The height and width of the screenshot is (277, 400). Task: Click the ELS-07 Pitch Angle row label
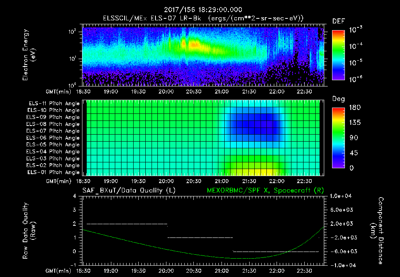(53, 131)
